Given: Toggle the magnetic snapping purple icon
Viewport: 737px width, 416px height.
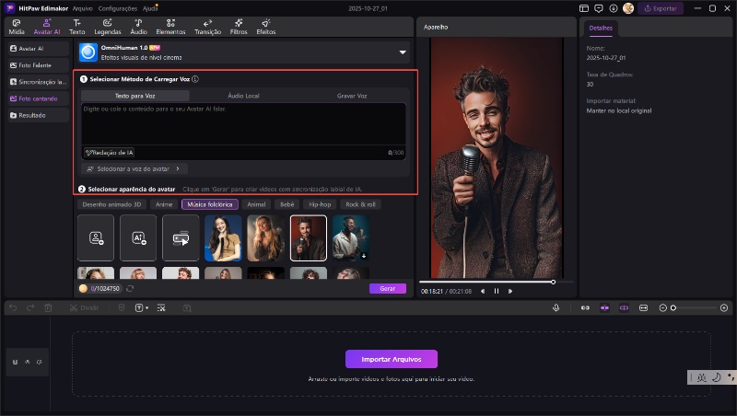Looking at the screenshot, I should pyautogui.click(x=604, y=308).
